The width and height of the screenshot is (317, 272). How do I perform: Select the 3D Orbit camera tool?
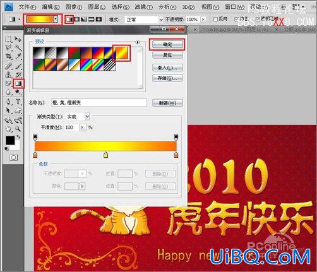coord(18,121)
